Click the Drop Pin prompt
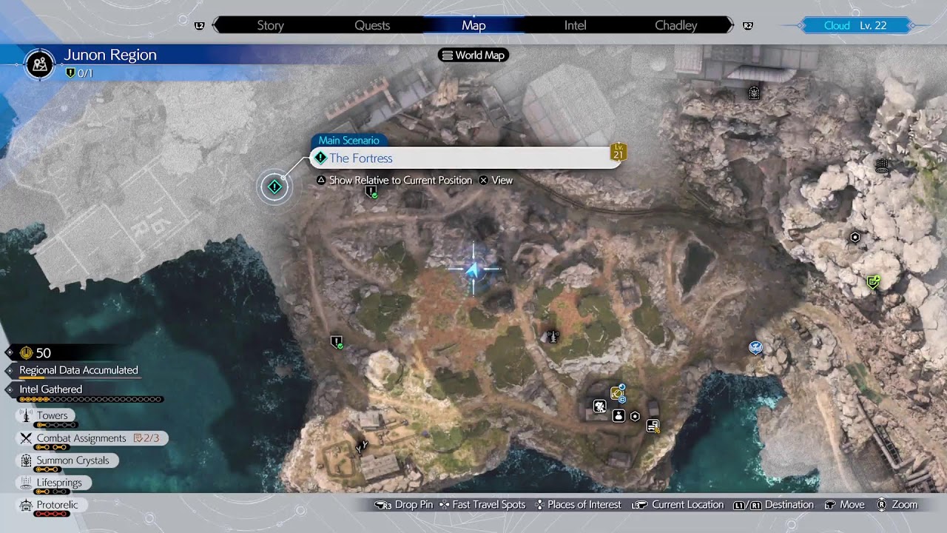 [x=404, y=505]
